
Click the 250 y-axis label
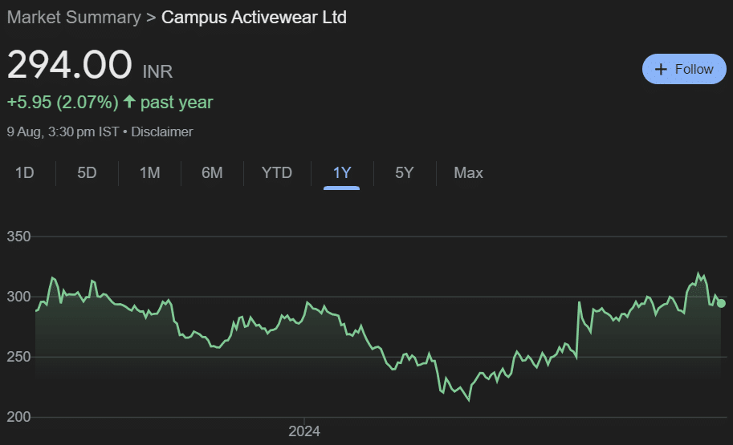pyautogui.click(x=18, y=357)
